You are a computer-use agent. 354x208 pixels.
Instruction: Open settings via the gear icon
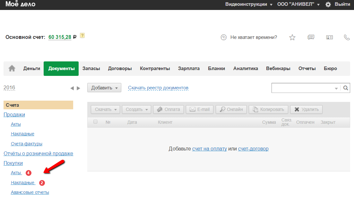[x=328, y=5]
